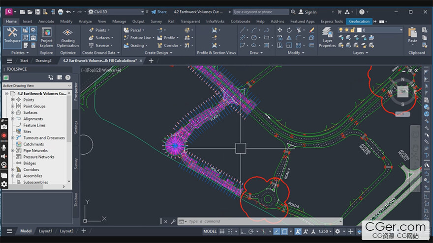Launch Project Explorer from the ribbon
This screenshot has width=433, height=243.
pos(47,36)
